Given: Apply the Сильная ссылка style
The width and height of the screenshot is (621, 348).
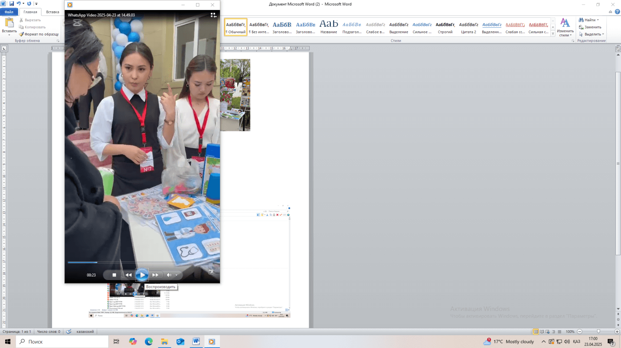Looking at the screenshot, I should click(x=538, y=27).
